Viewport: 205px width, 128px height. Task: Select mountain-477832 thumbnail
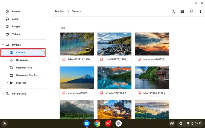pyautogui.click(x=77, y=78)
